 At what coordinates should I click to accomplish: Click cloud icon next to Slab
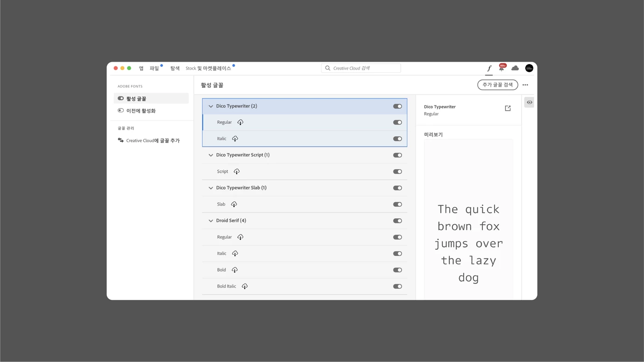(234, 204)
